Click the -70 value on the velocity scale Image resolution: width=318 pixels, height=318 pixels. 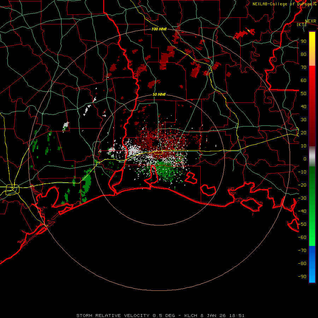[302, 251]
